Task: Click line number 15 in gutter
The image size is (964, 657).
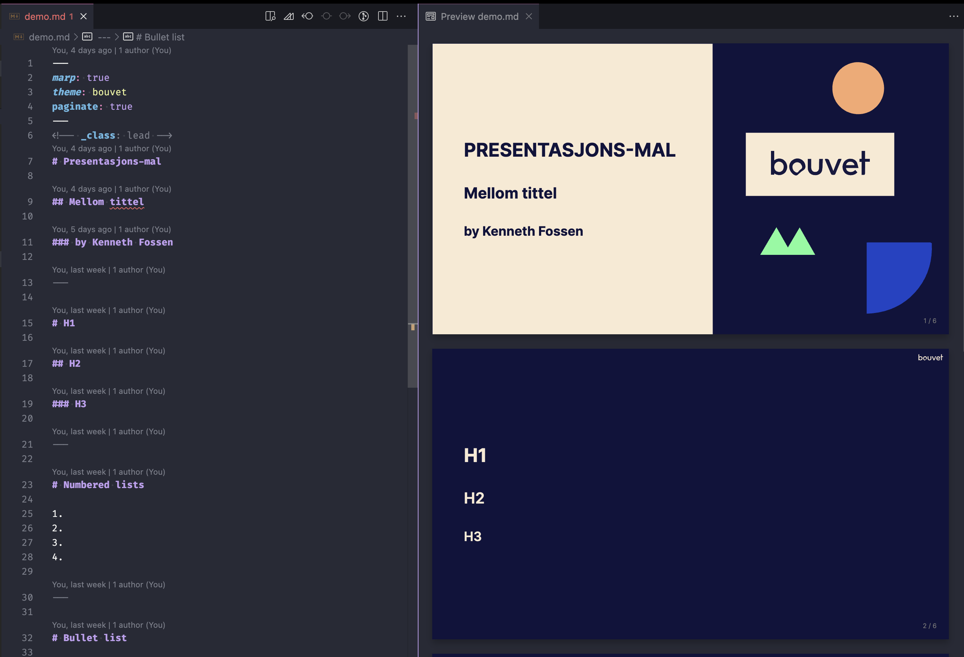Action: coord(27,323)
